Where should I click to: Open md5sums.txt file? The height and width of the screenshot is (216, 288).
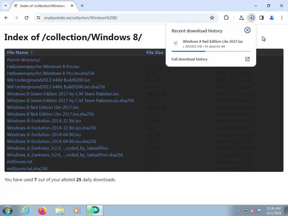click(20, 162)
